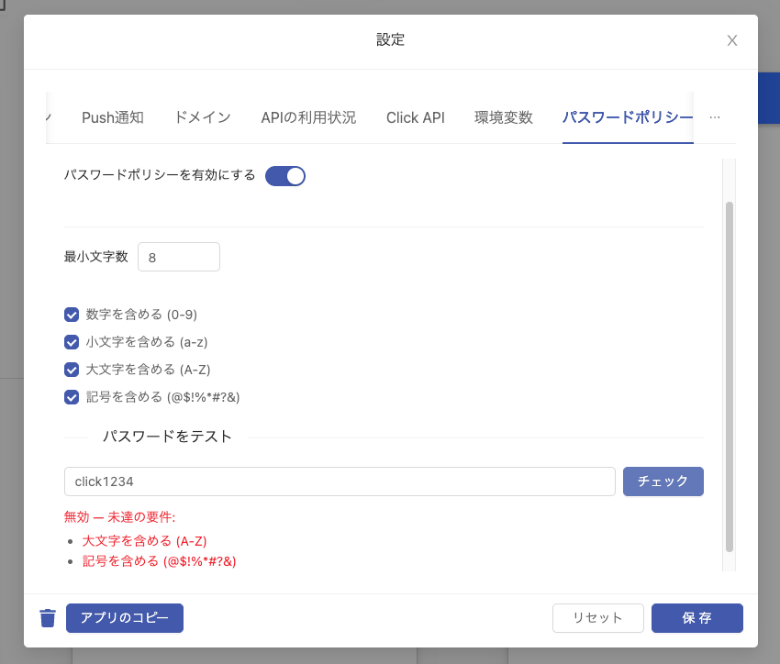This screenshot has height=664, width=780.
Task: Click the 保存 button
Action: (x=696, y=618)
